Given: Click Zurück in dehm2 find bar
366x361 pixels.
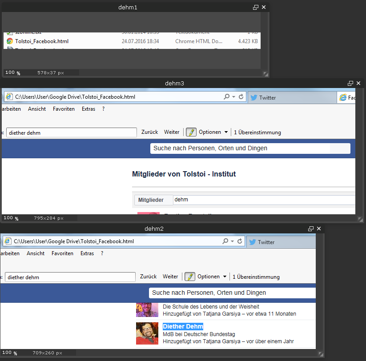Looking at the screenshot, I should 148,277.
